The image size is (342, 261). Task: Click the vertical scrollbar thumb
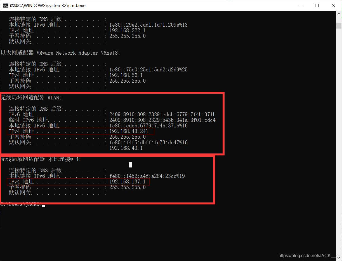[339, 25]
